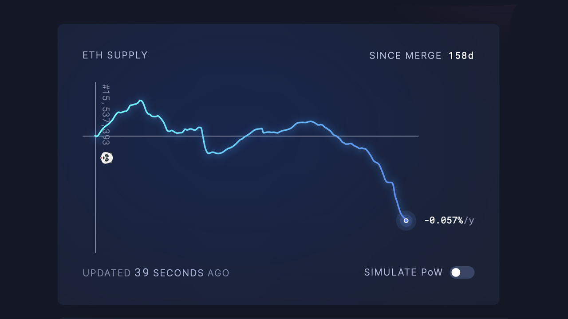The width and height of the screenshot is (568, 319).
Task: Click the sharp early dip in supply line
Action: [x=204, y=141]
